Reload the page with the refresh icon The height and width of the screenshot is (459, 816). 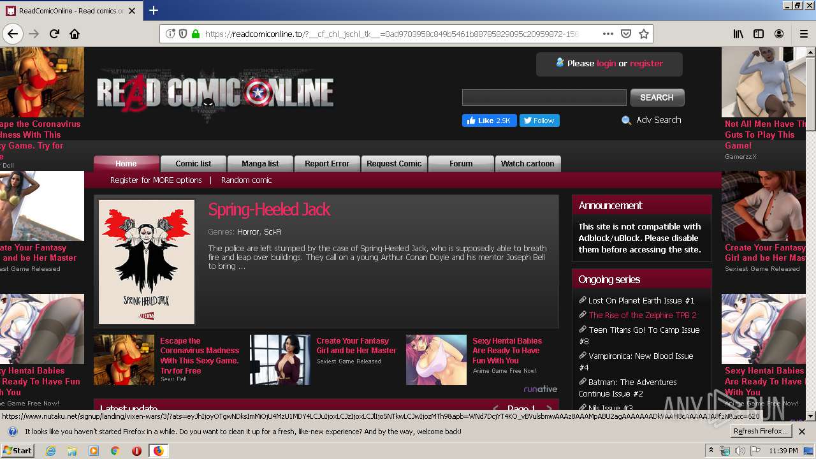click(54, 34)
